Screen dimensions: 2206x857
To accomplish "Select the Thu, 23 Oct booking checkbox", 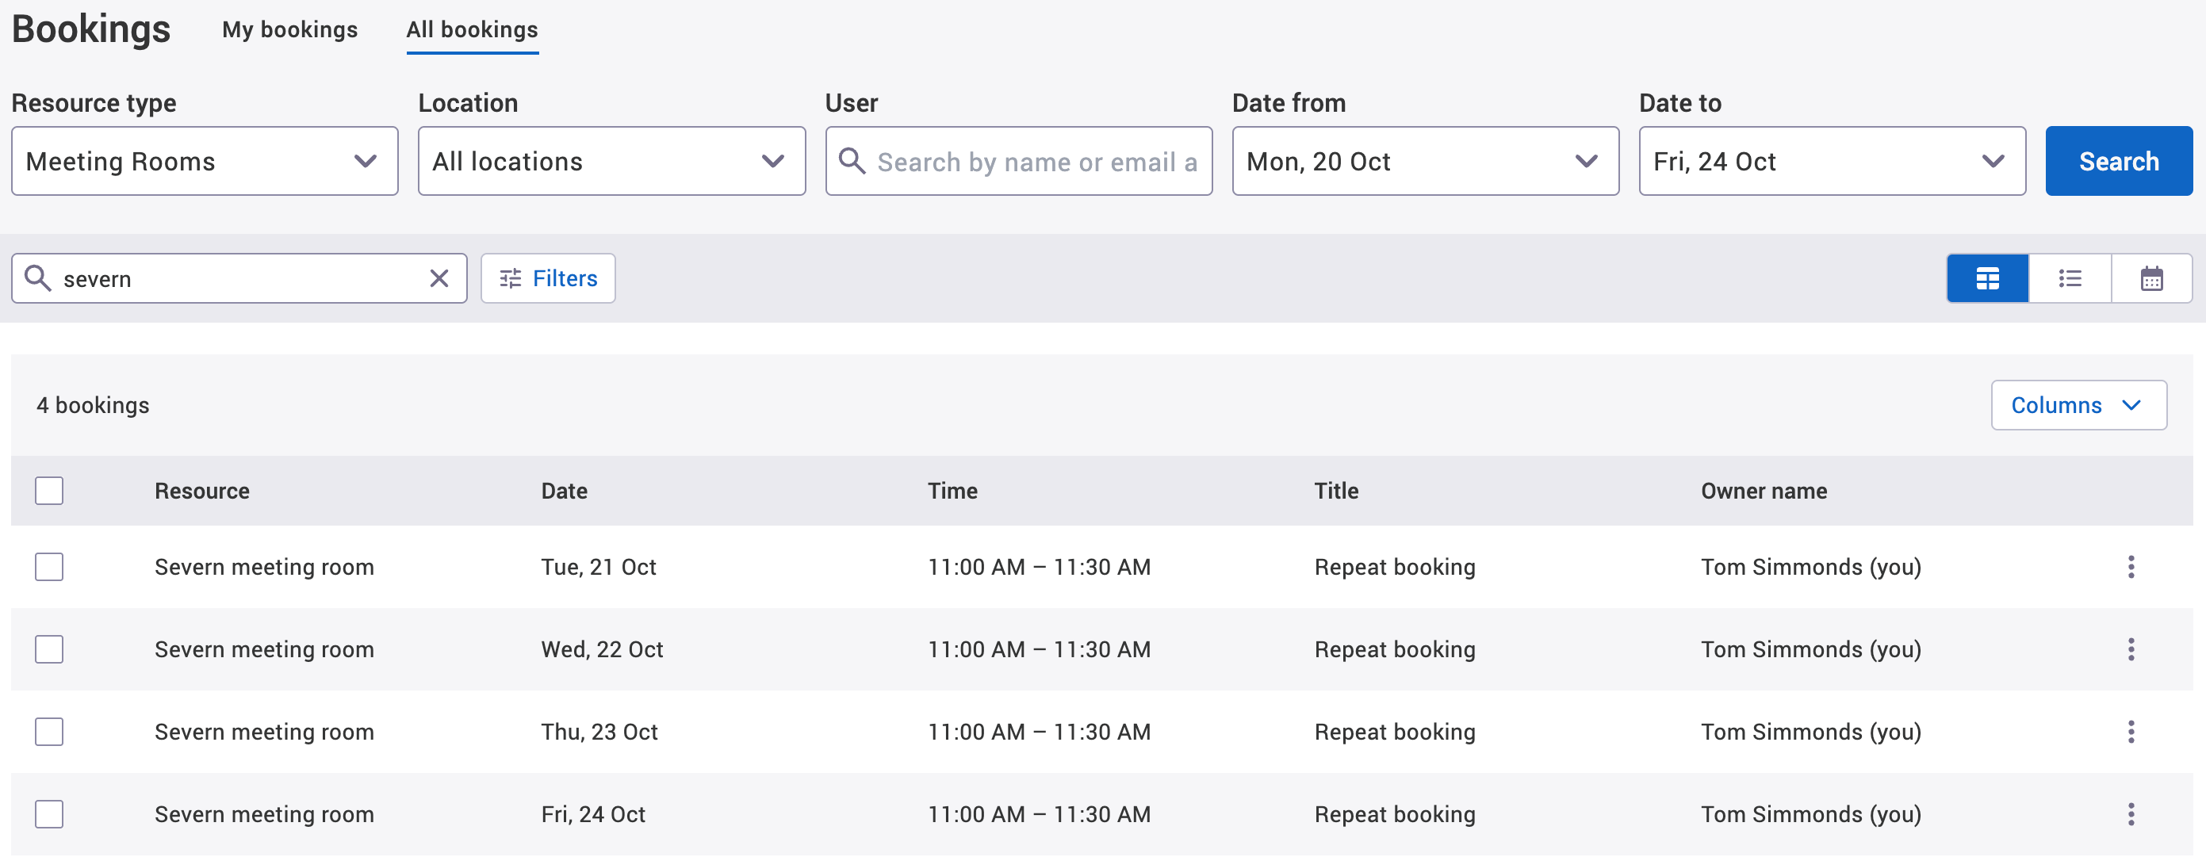I will tap(49, 732).
